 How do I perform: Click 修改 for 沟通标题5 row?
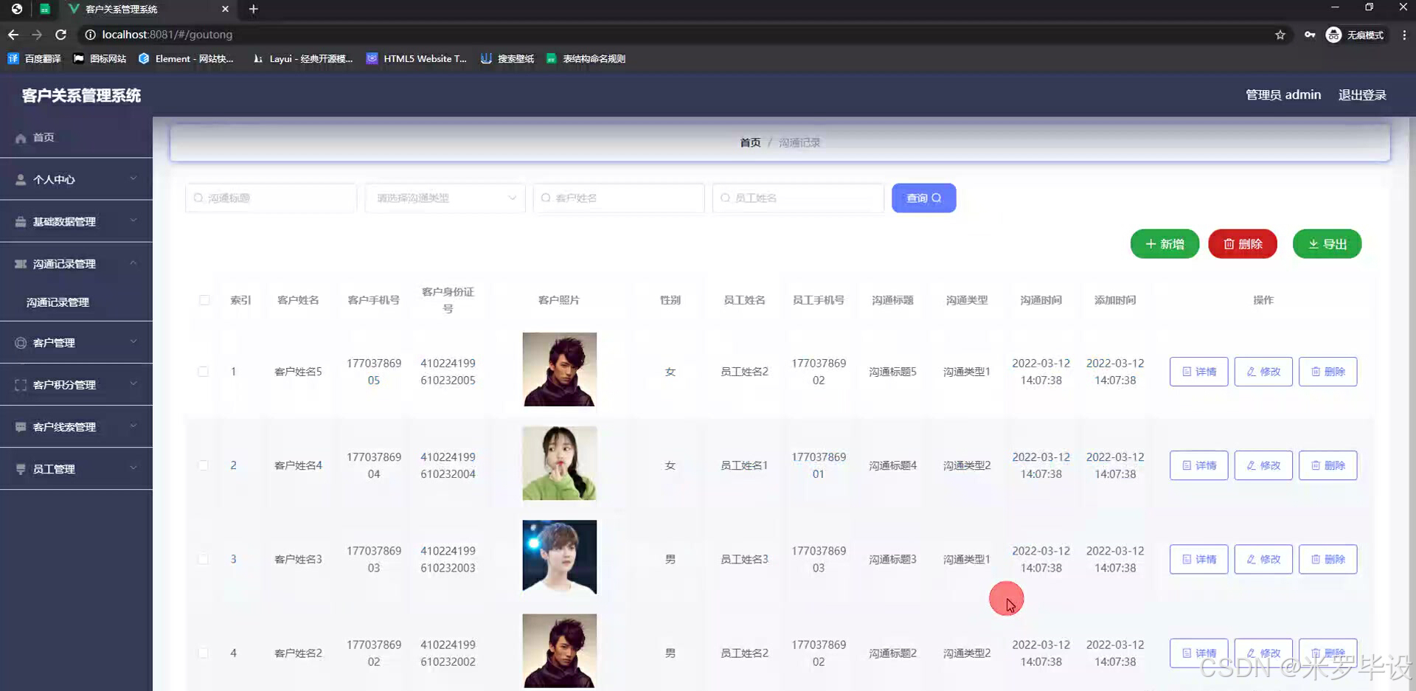click(x=1263, y=372)
